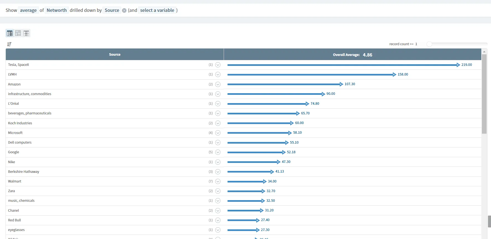Click the Zara source name

click(12, 191)
